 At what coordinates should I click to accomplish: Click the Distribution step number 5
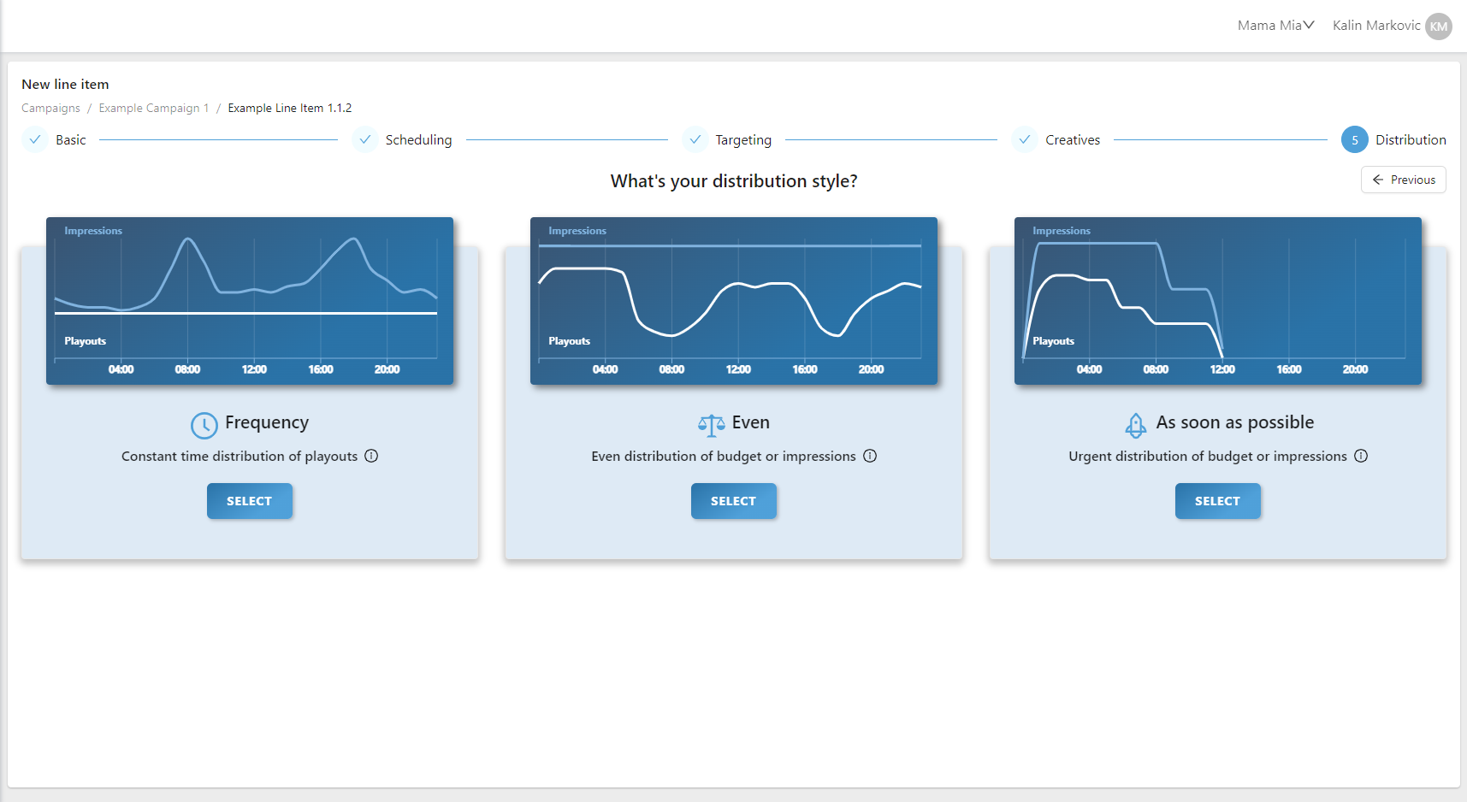1354,140
